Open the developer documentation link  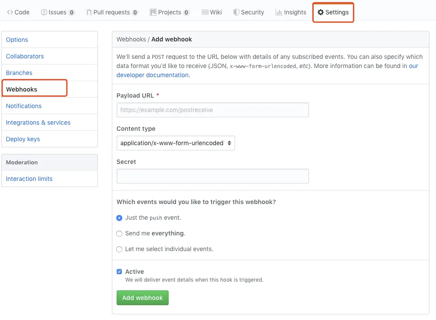tap(152, 75)
